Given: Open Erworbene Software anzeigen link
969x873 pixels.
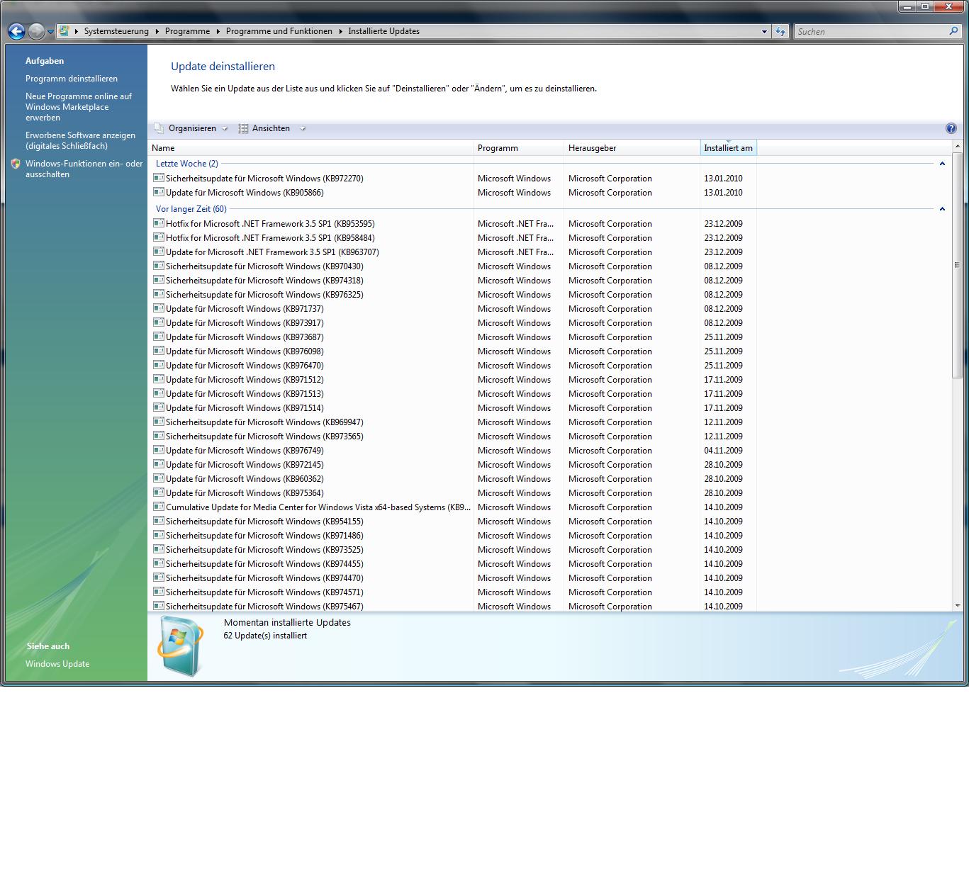Looking at the screenshot, I should click(x=80, y=140).
